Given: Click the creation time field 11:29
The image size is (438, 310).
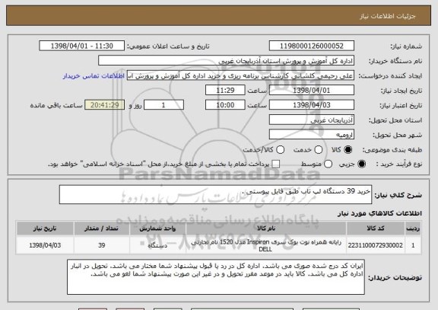Looking at the screenshot, I should (x=225, y=91).
